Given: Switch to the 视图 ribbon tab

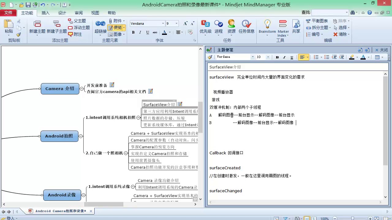Looking at the screenshot, I should tap(95, 13).
